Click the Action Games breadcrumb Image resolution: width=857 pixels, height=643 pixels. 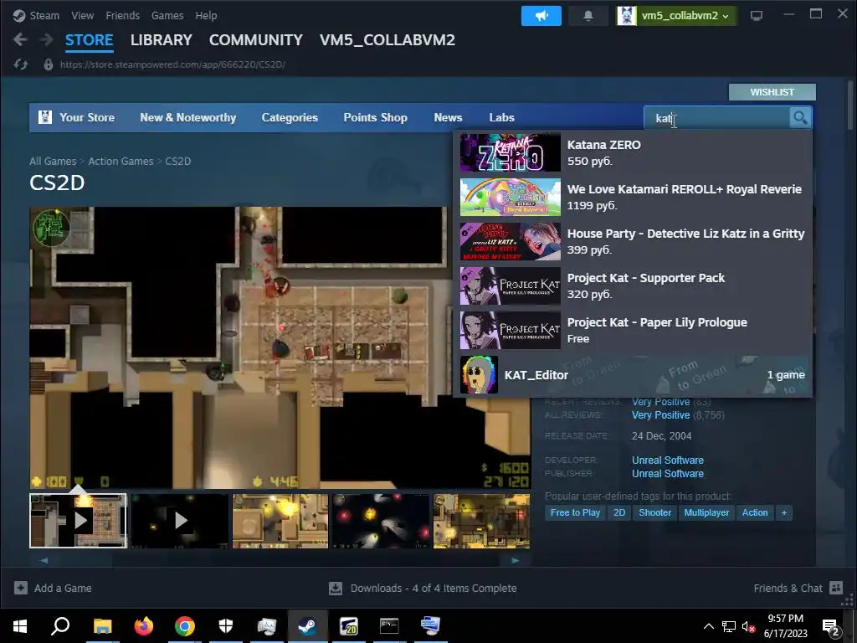[x=121, y=162]
